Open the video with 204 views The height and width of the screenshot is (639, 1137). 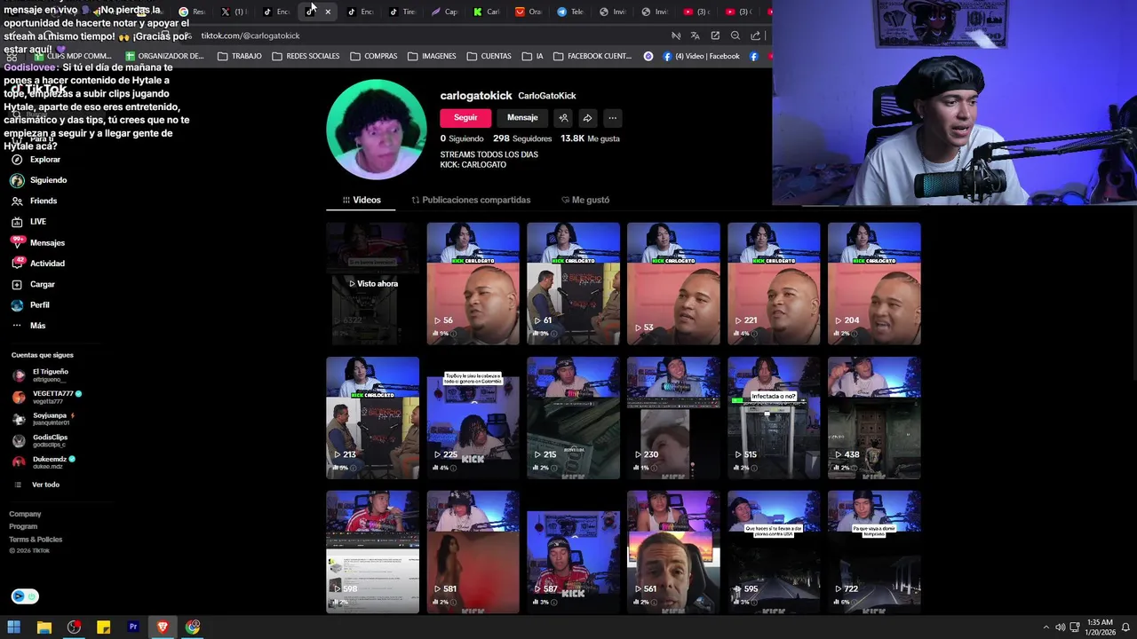pos(874,284)
